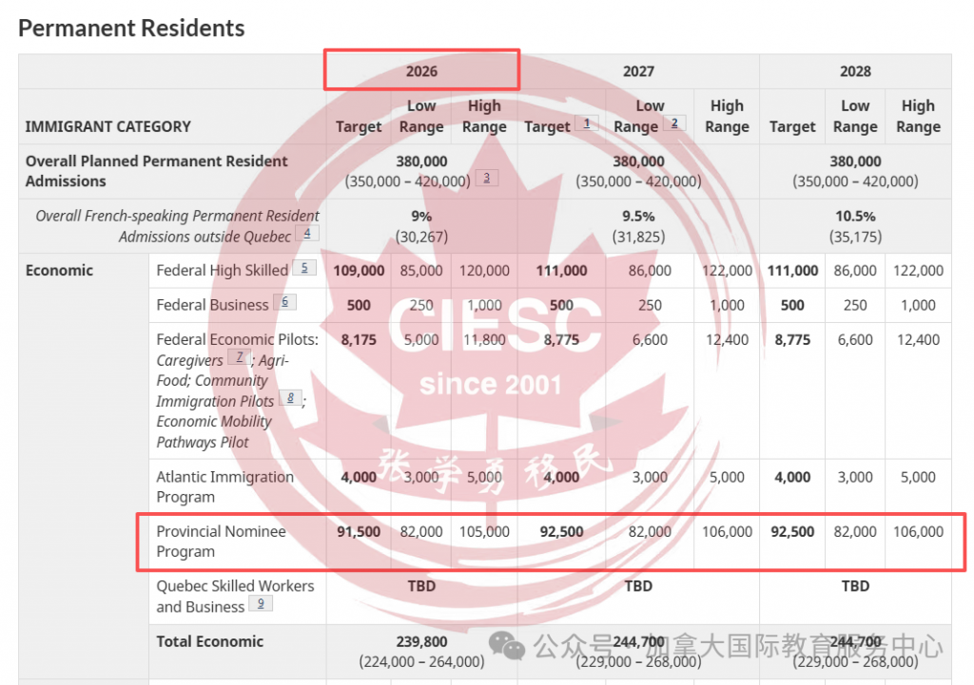Click the IMMIGRANT CATEGORY column header
The image size is (974, 685).
click(108, 126)
